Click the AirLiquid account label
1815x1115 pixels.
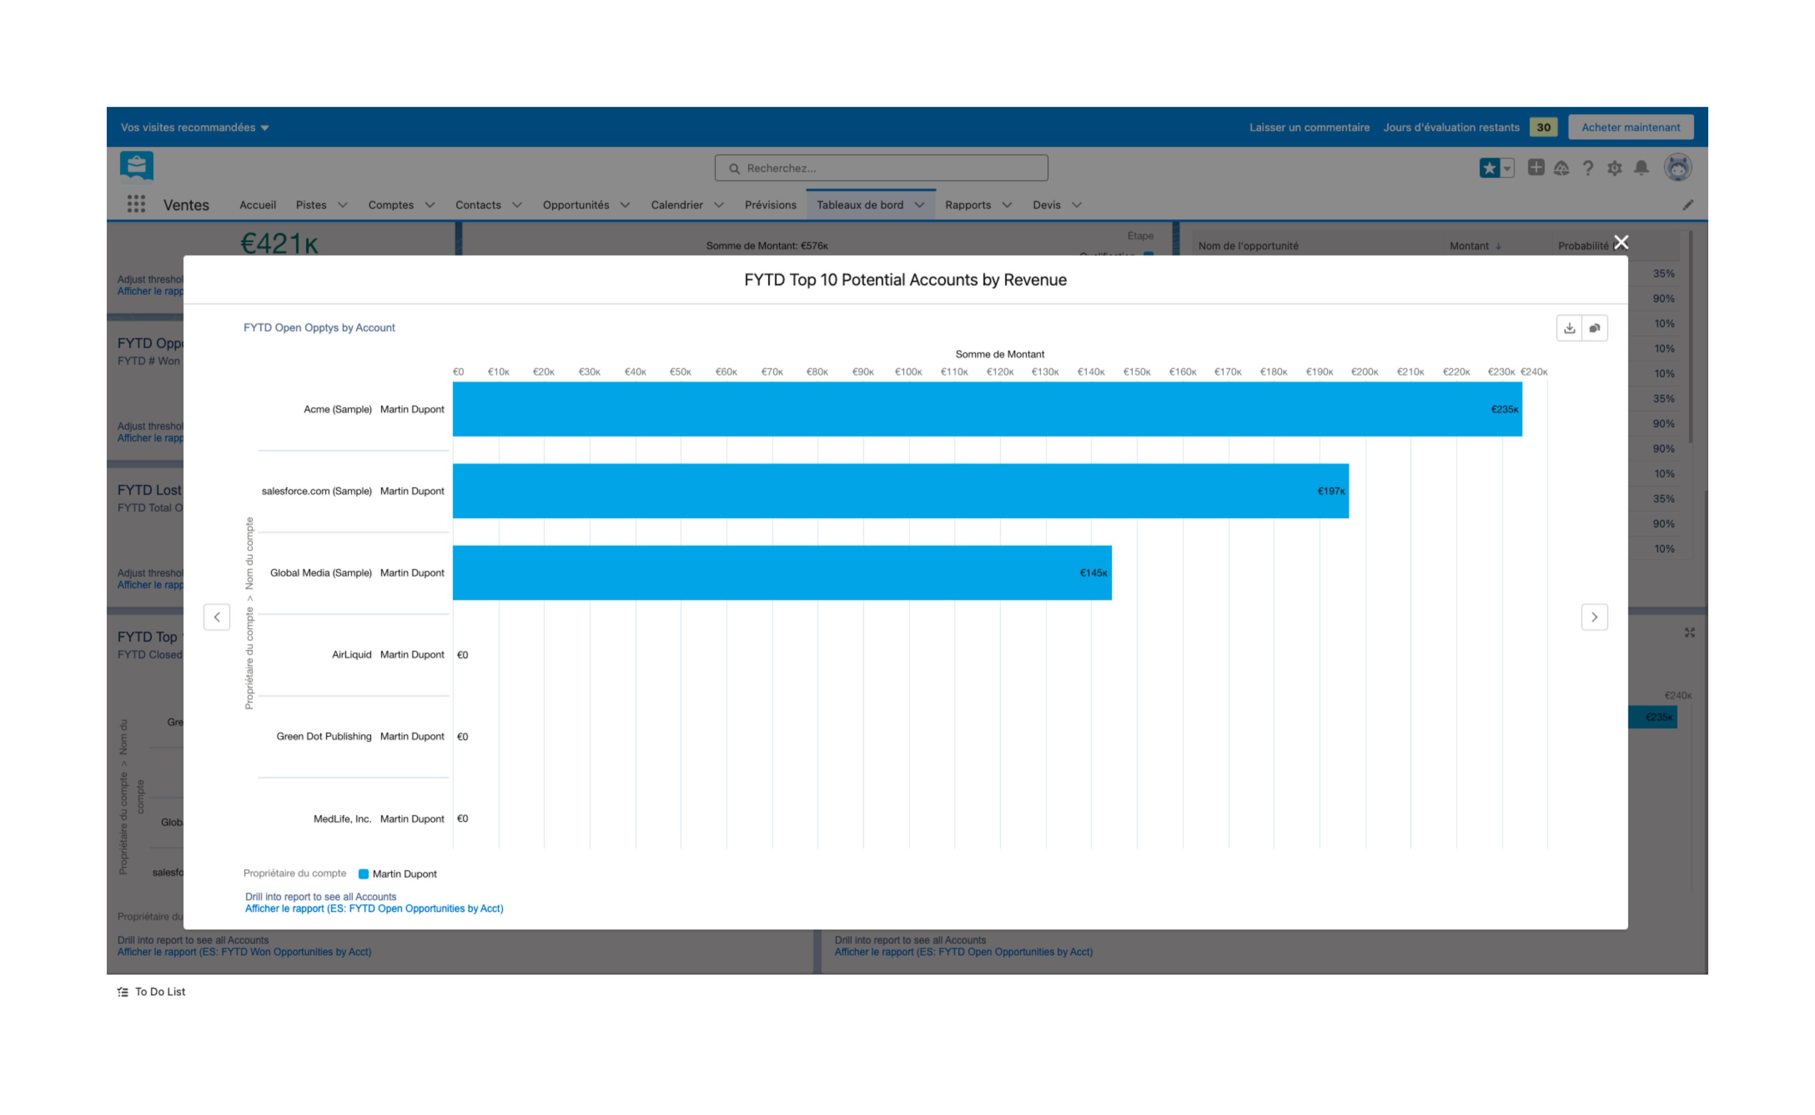(x=352, y=655)
